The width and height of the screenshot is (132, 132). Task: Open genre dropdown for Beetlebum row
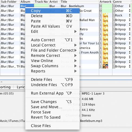point(130,6)
